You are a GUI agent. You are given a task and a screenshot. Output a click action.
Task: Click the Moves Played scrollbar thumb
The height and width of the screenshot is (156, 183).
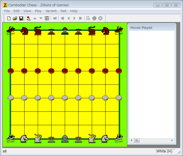tap(137, 140)
